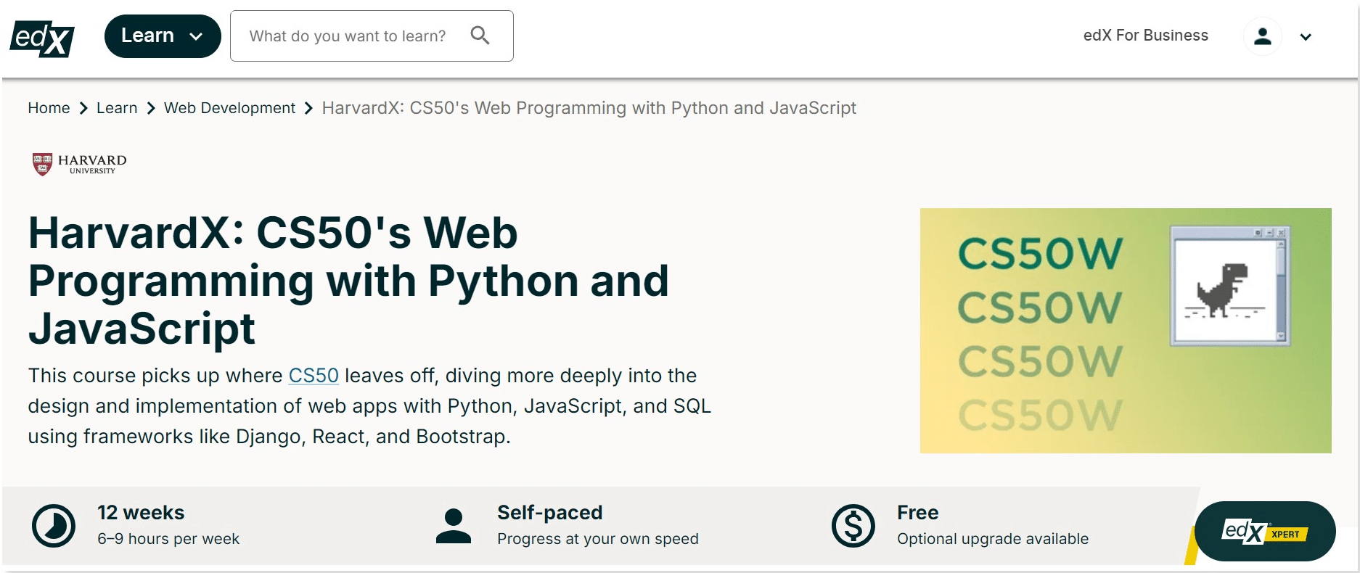Viewport: 1360px width, 573px height.
Task: Click the course title heading
Action: (x=348, y=281)
